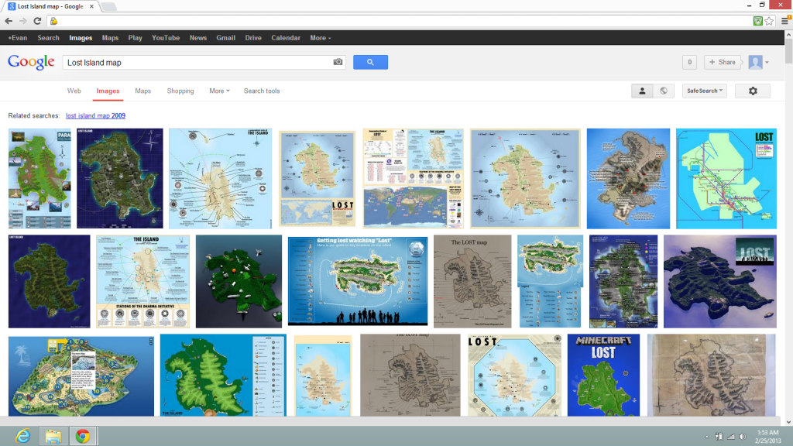Click the Google logo
The height and width of the screenshot is (446, 793).
31,62
